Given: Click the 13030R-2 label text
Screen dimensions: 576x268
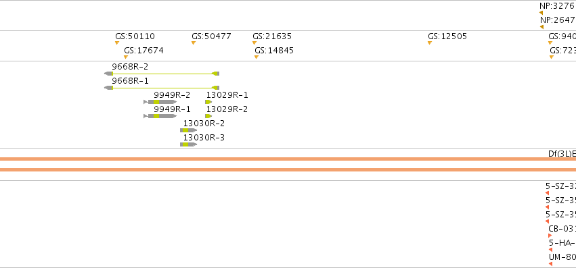Looking at the screenshot, I should coord(204,123).
